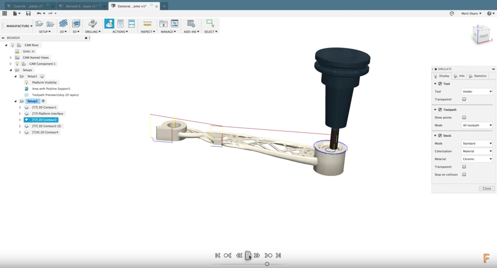Toggle visibility bulb for Platform Visibility
Screen dimensions: 497x268
click(x=26, y=83)
